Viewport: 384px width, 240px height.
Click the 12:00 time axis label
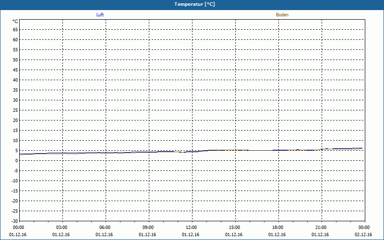tap(191, 228)
